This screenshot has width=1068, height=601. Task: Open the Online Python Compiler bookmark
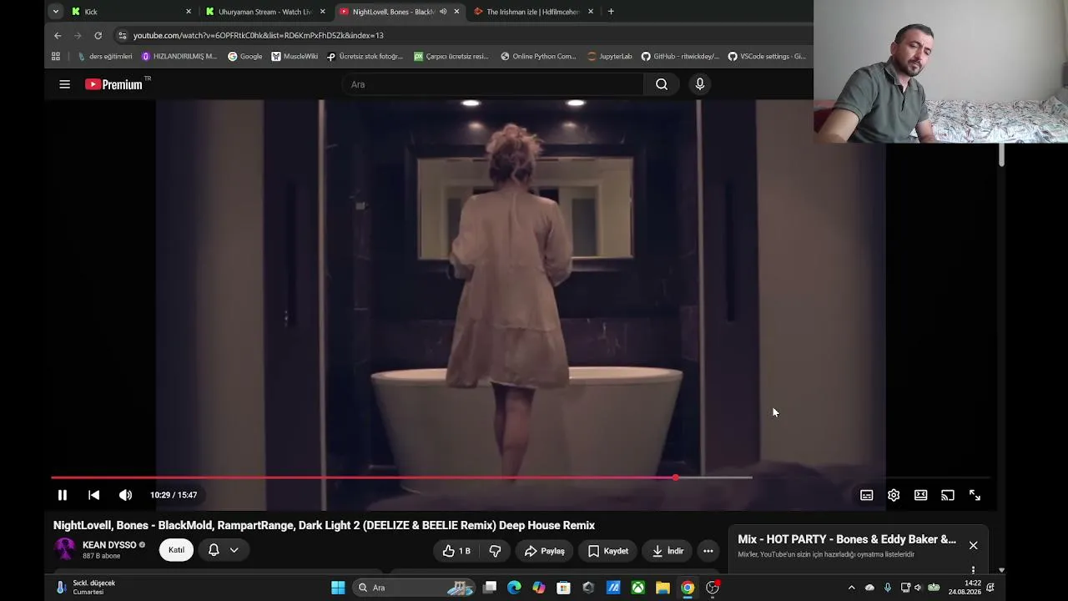coord(538,57)
